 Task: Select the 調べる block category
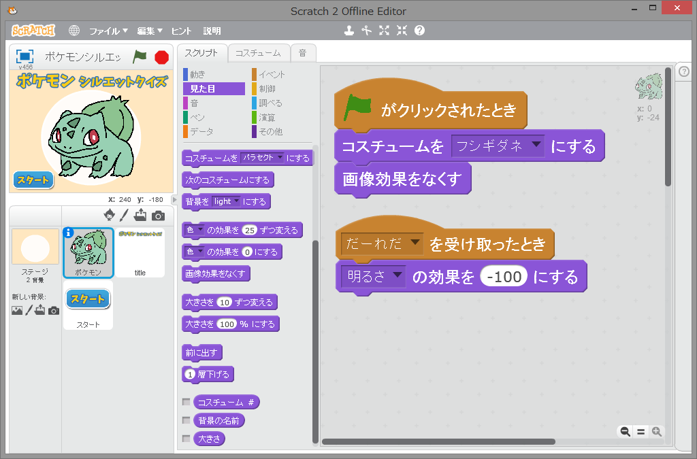pyautogui.click(x=281, y=103)
